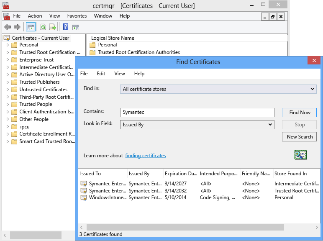Click Personal folder icon in right pane

pos(92,45)
